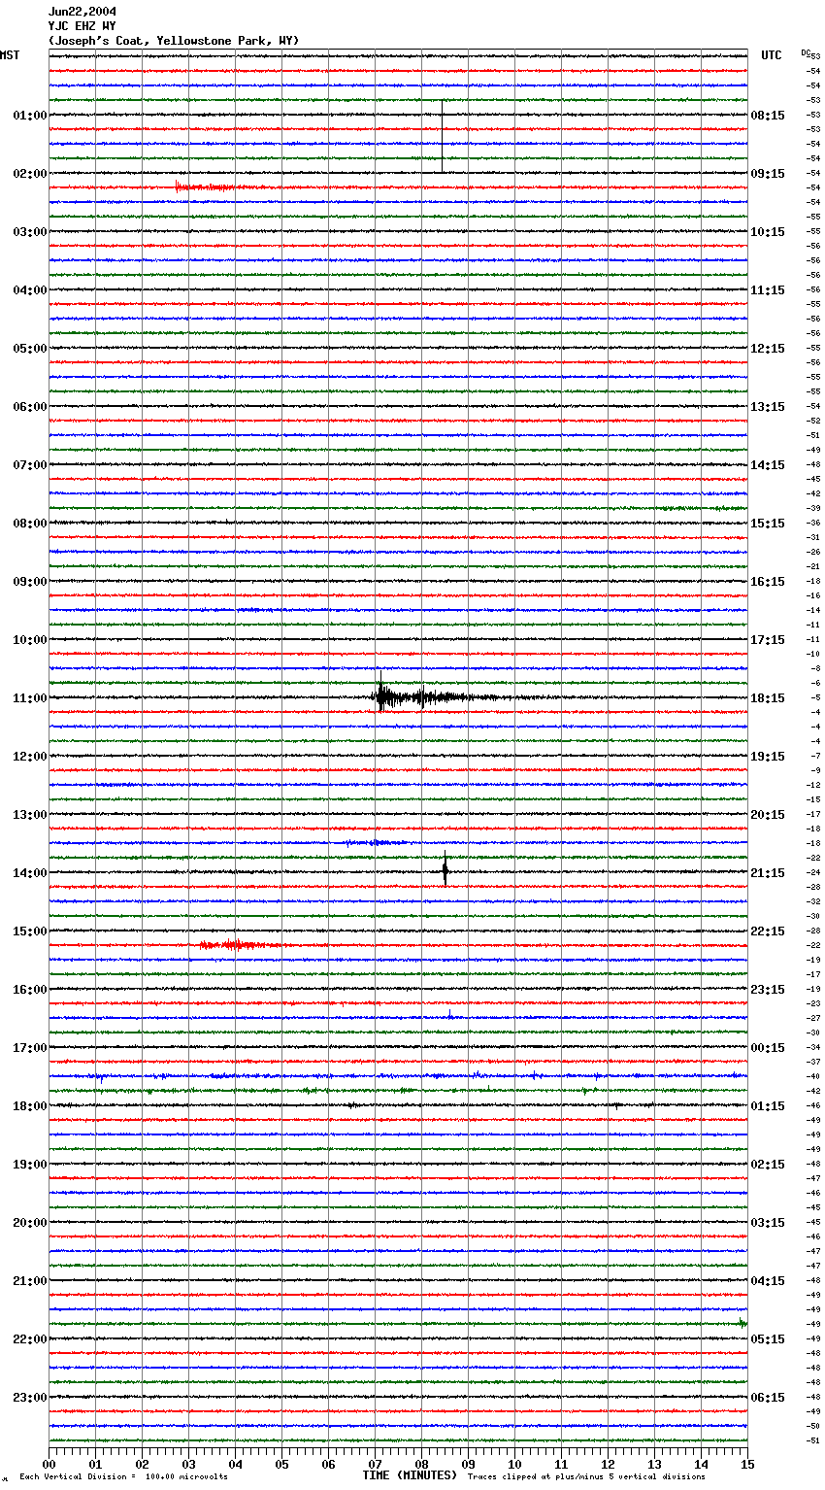
Task: Click the 10:15 UTC time label
Action: click(x=768, y=232)
